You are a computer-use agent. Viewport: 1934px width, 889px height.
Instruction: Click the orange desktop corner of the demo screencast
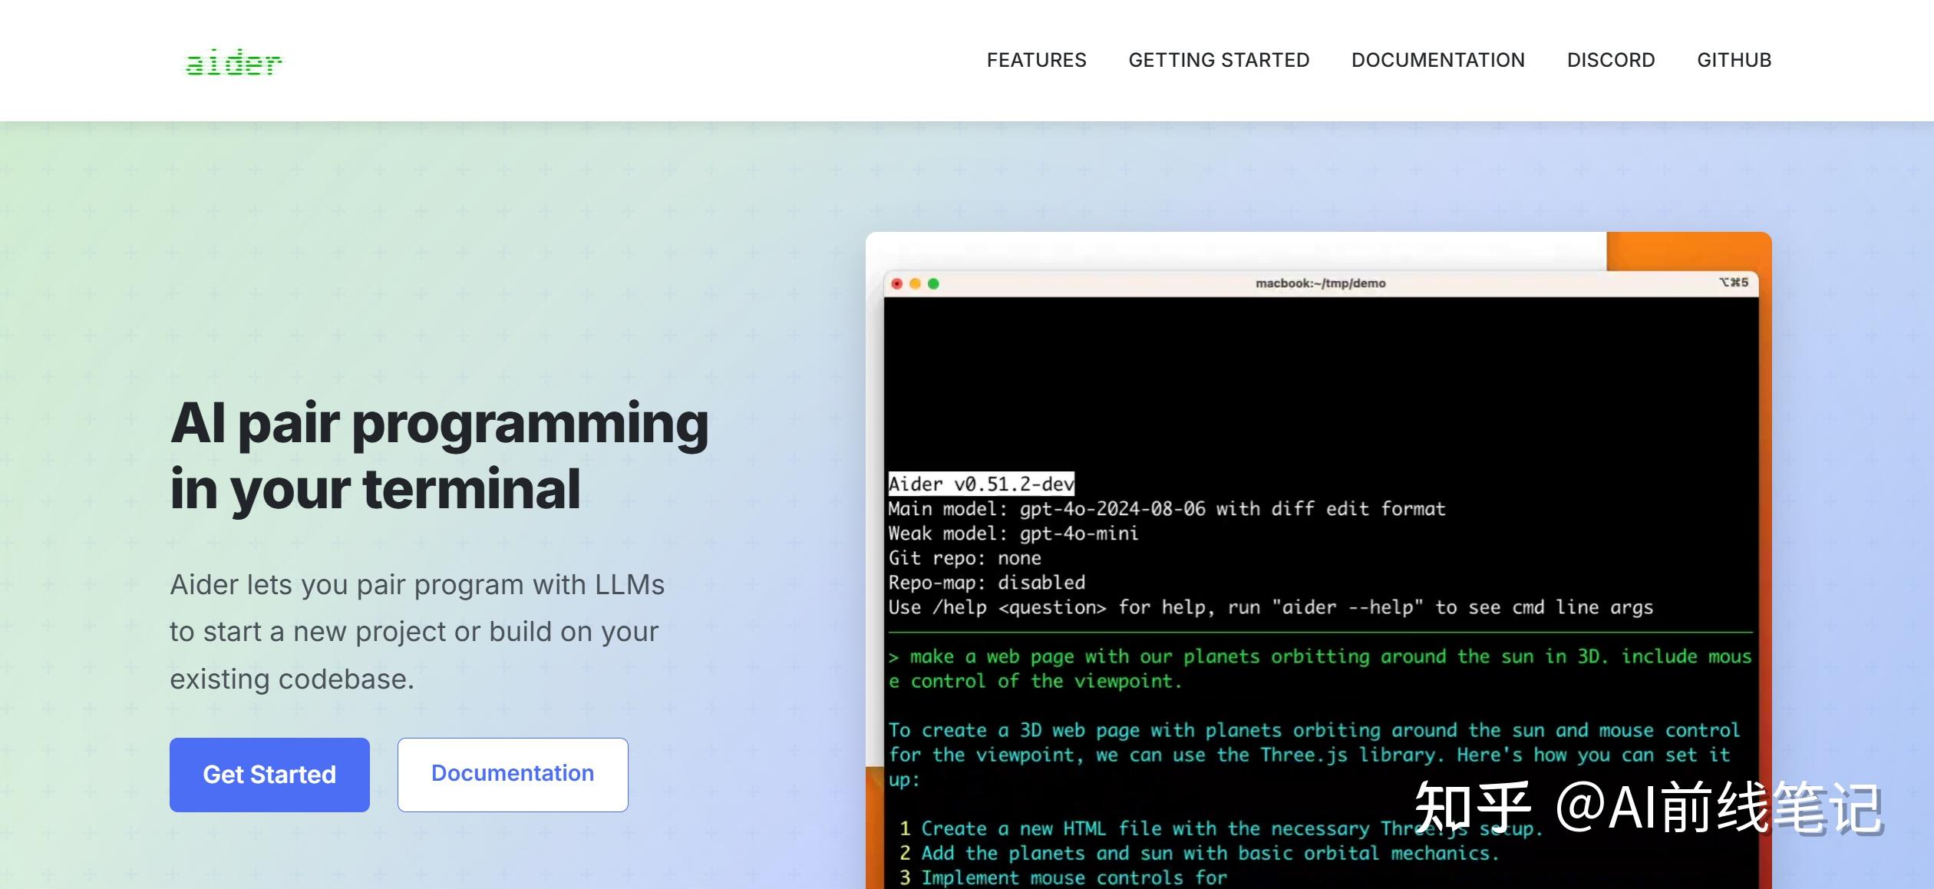pos(1688,250)
